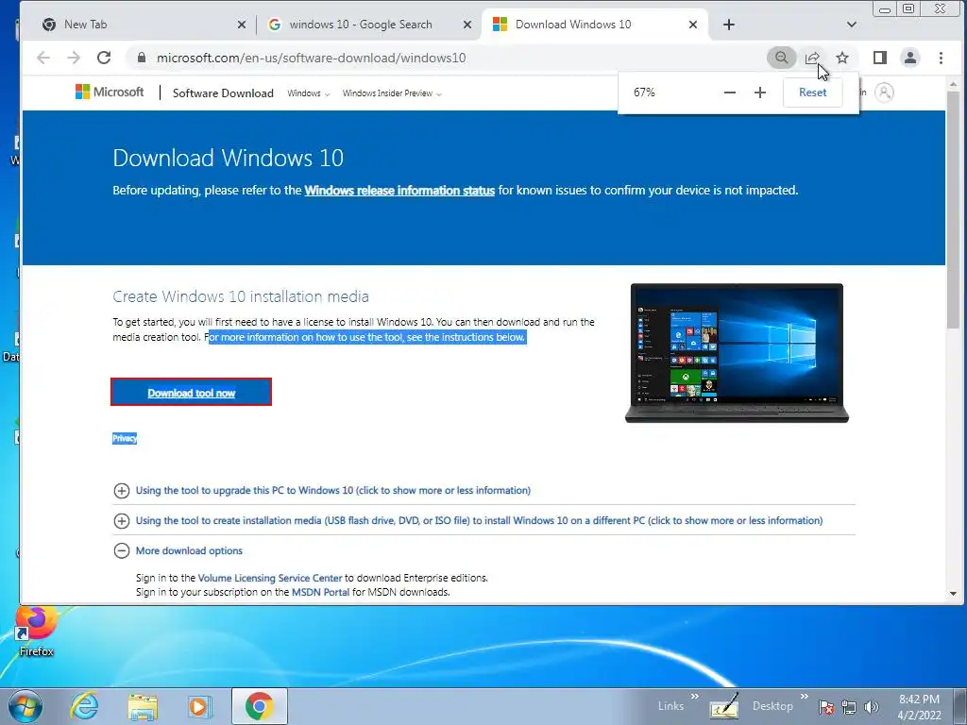Click the scrollbar down arrow

953,594
